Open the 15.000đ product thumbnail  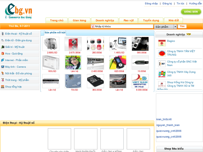coord(140,62)
